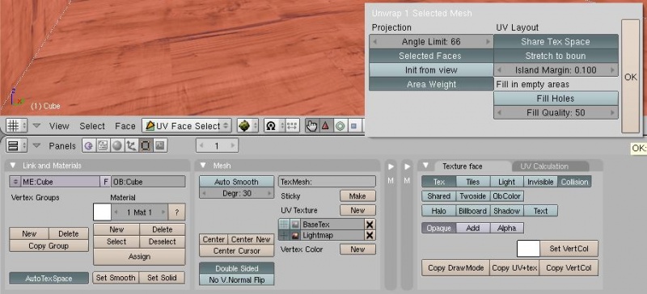Collapse the 3D view header menus triangle
The image size is (647, 294).
(x=37, y=126)
